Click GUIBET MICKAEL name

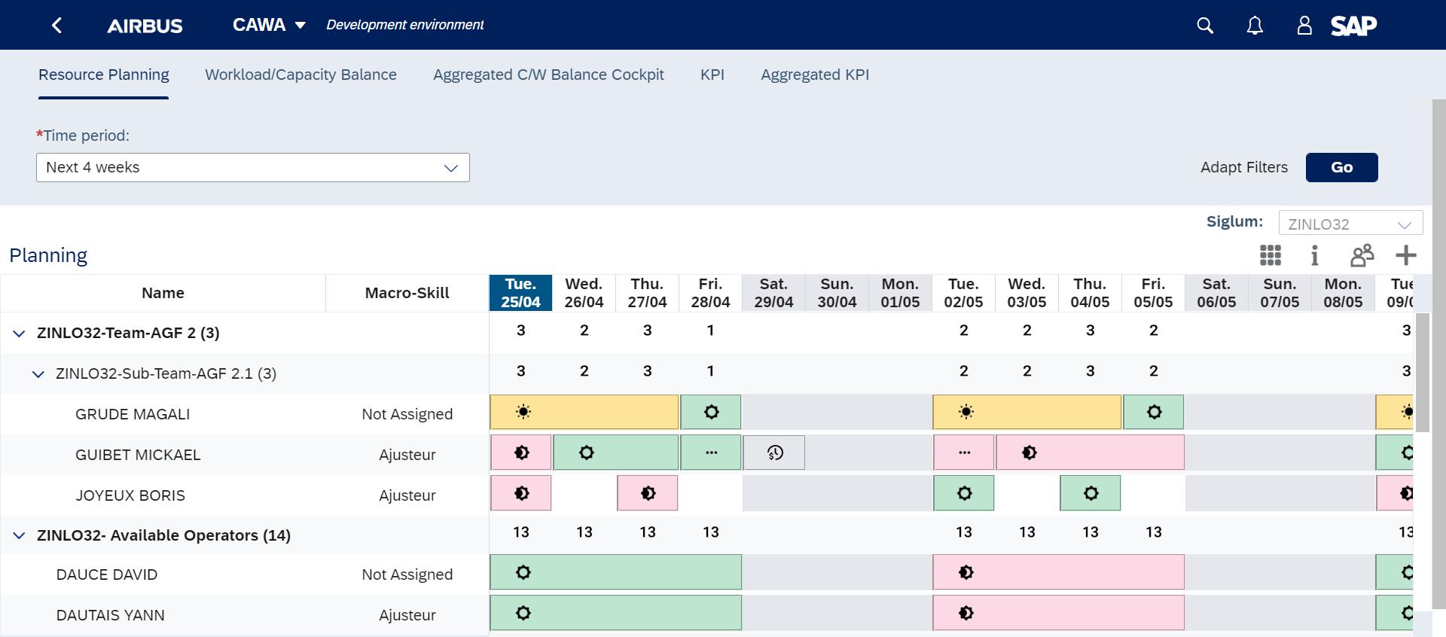click(138, 455)
